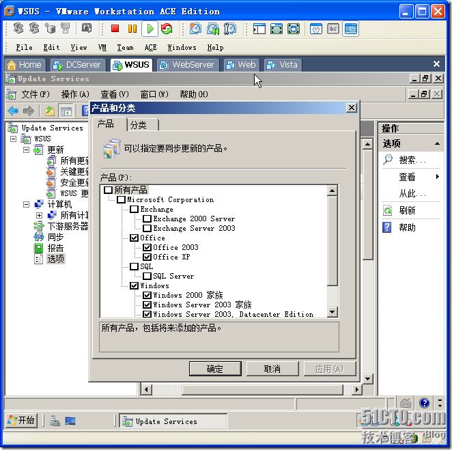Open the VMware File menu
Viewport: 452px width, 450px height.
pyautogui.click(x=24, y=47)
